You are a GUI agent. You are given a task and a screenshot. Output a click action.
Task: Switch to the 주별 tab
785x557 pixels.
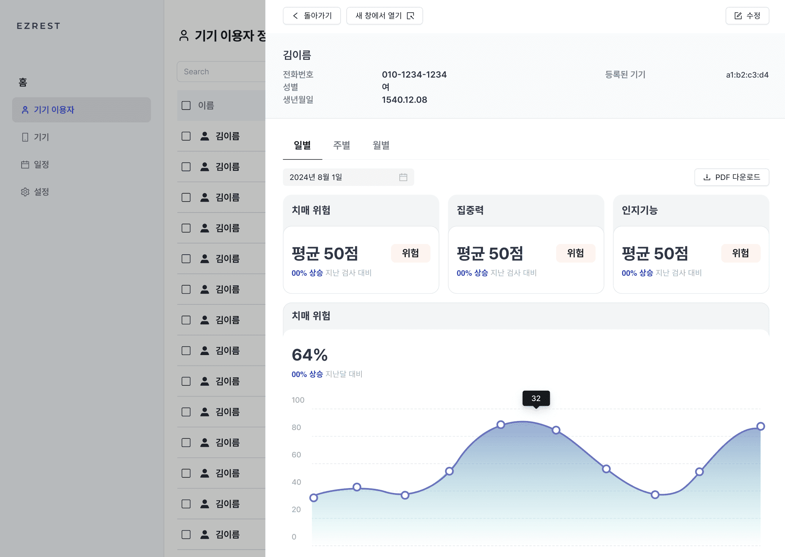click(x=341, y=146)
